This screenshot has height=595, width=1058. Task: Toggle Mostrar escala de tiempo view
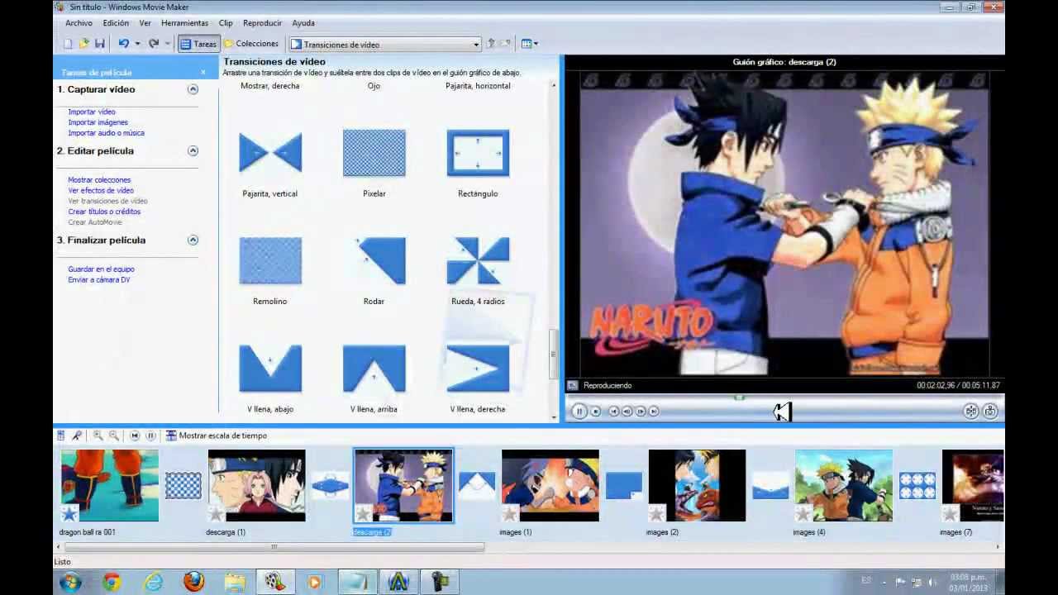click(x=217, y=436)
